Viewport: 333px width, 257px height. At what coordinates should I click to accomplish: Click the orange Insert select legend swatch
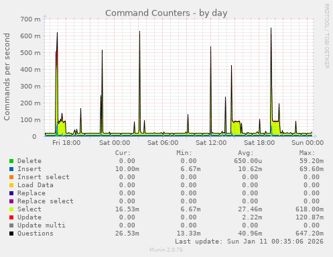tap(11, 177)
